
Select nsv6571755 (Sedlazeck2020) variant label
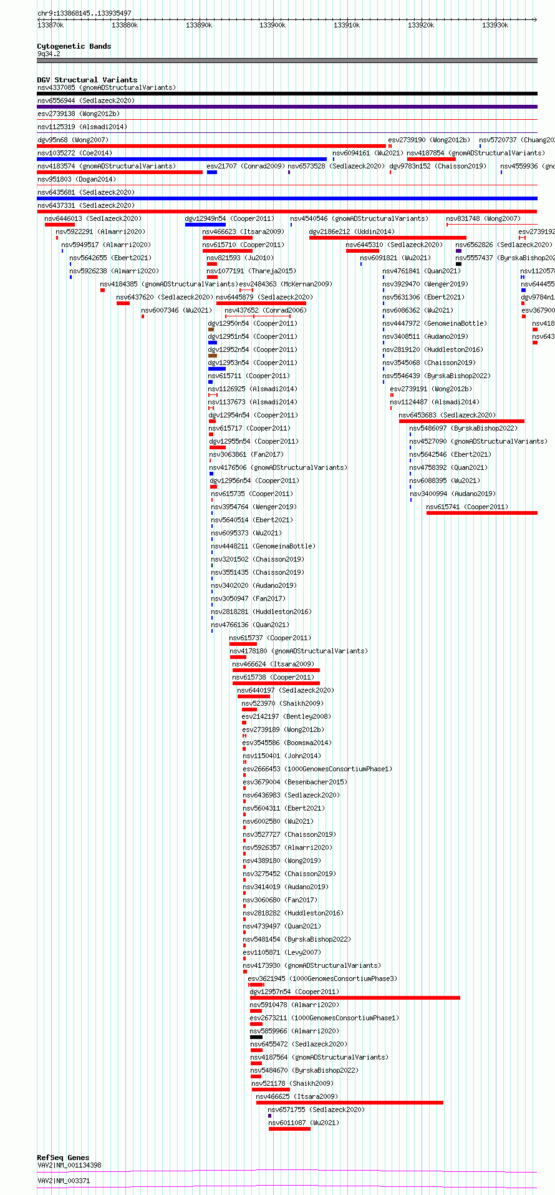316,1110
